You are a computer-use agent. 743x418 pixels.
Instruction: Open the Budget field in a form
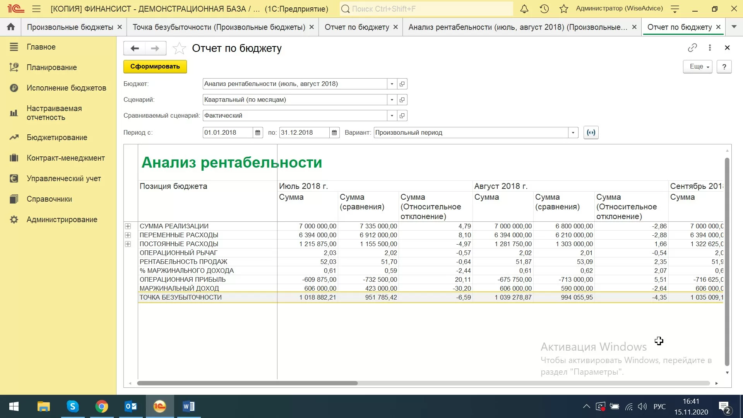click(x=402, y=84)
